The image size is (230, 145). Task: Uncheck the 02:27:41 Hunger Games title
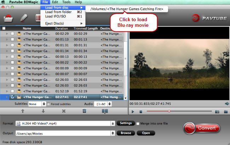tap(13, 97)
